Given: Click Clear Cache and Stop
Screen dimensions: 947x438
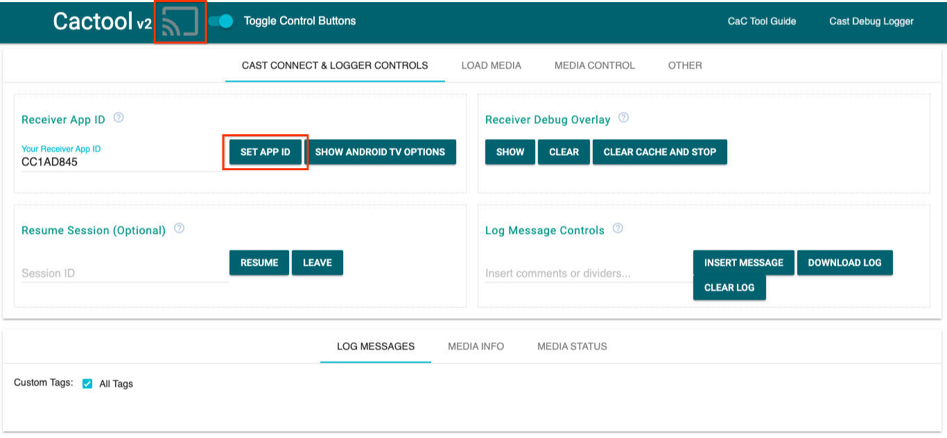Looking at the screenshot, I should tap(659, 152).
